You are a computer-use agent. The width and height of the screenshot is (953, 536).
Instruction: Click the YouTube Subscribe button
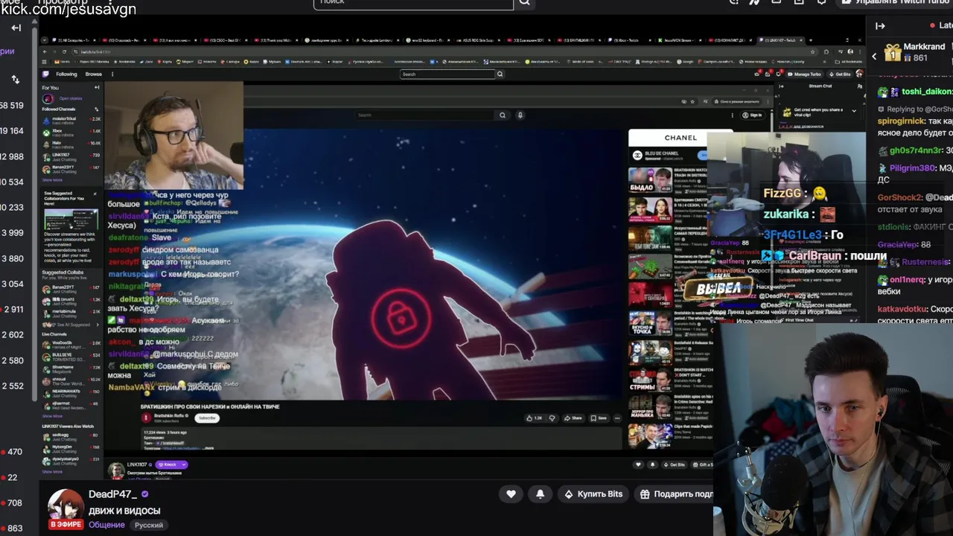point(206,418)
